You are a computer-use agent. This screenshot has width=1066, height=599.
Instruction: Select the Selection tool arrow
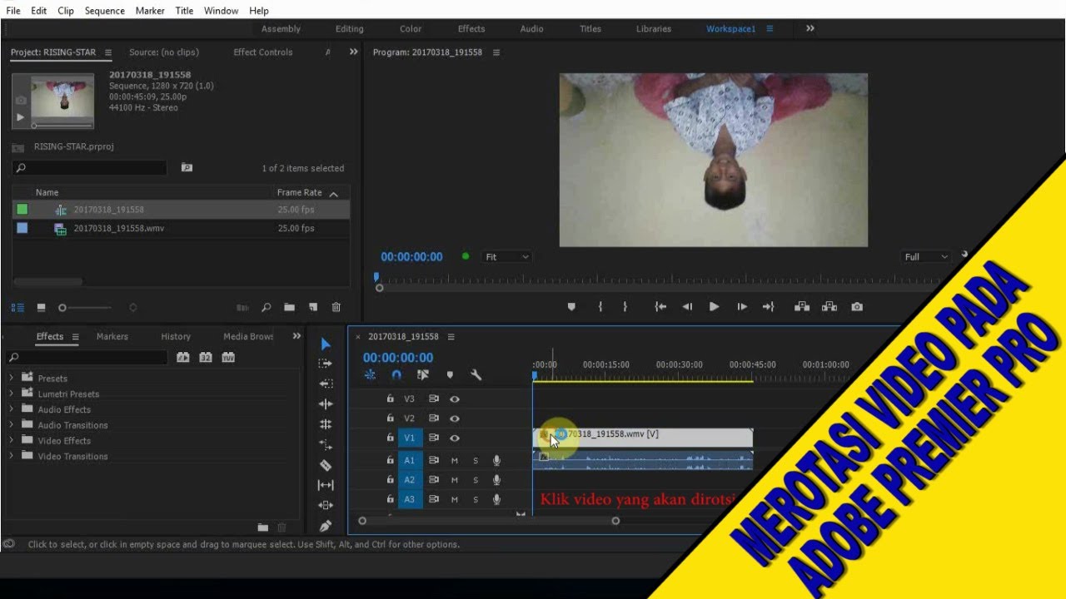[x=326, y=344]
